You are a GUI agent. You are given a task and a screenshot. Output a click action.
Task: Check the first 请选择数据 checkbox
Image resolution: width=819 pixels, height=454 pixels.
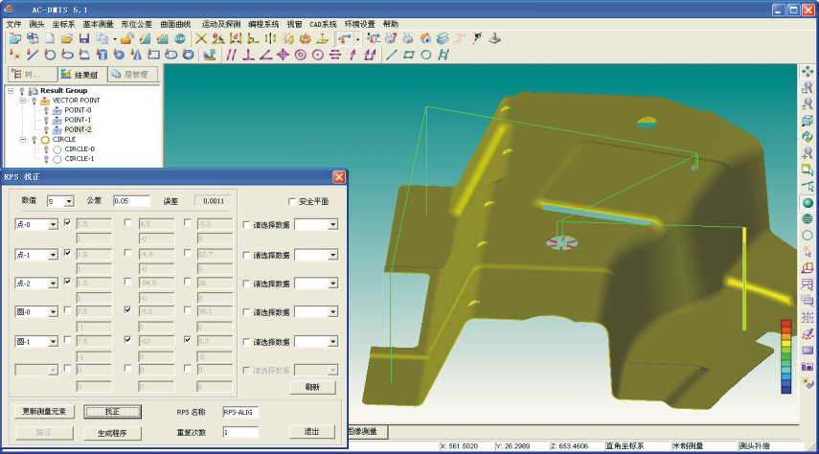(x=246, y=225)
